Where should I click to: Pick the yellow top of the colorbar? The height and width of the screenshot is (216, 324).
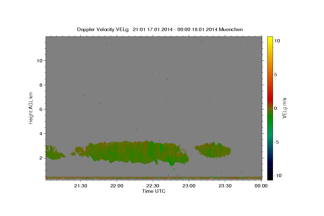[x=270, y=39]
